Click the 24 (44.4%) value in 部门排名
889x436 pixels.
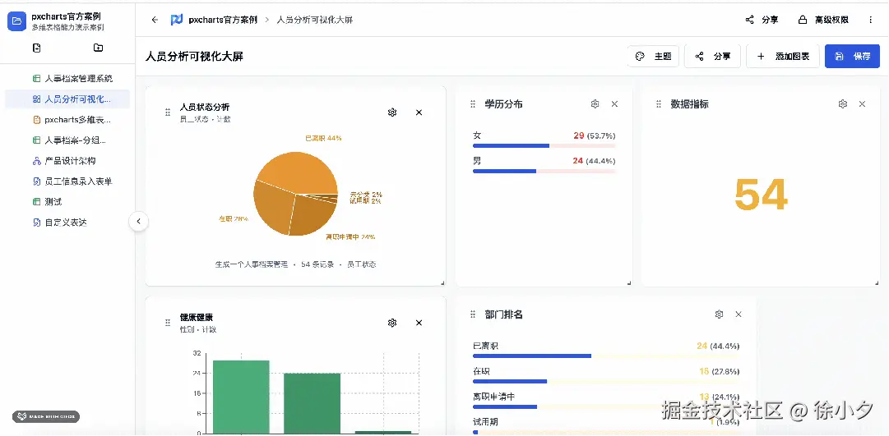(718, 346)
